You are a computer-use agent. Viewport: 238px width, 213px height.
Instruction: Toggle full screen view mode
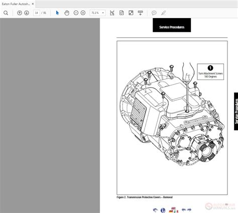(x=131, y=13)
